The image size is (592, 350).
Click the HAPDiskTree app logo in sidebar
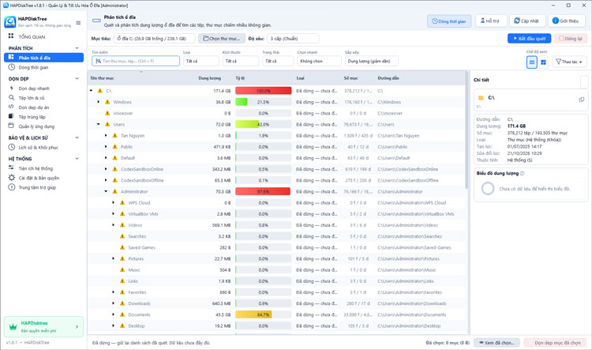click(x=10, y=22)
